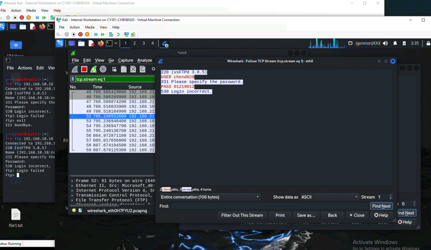Open the notification bell in Kali panel
This screenshot has height=250, width=431.
pos(395,43)
